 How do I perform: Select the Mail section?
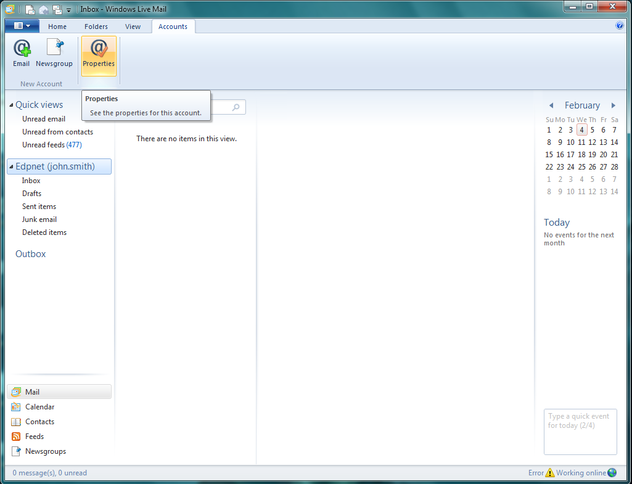pyautogui.click(x=59, y=392)
